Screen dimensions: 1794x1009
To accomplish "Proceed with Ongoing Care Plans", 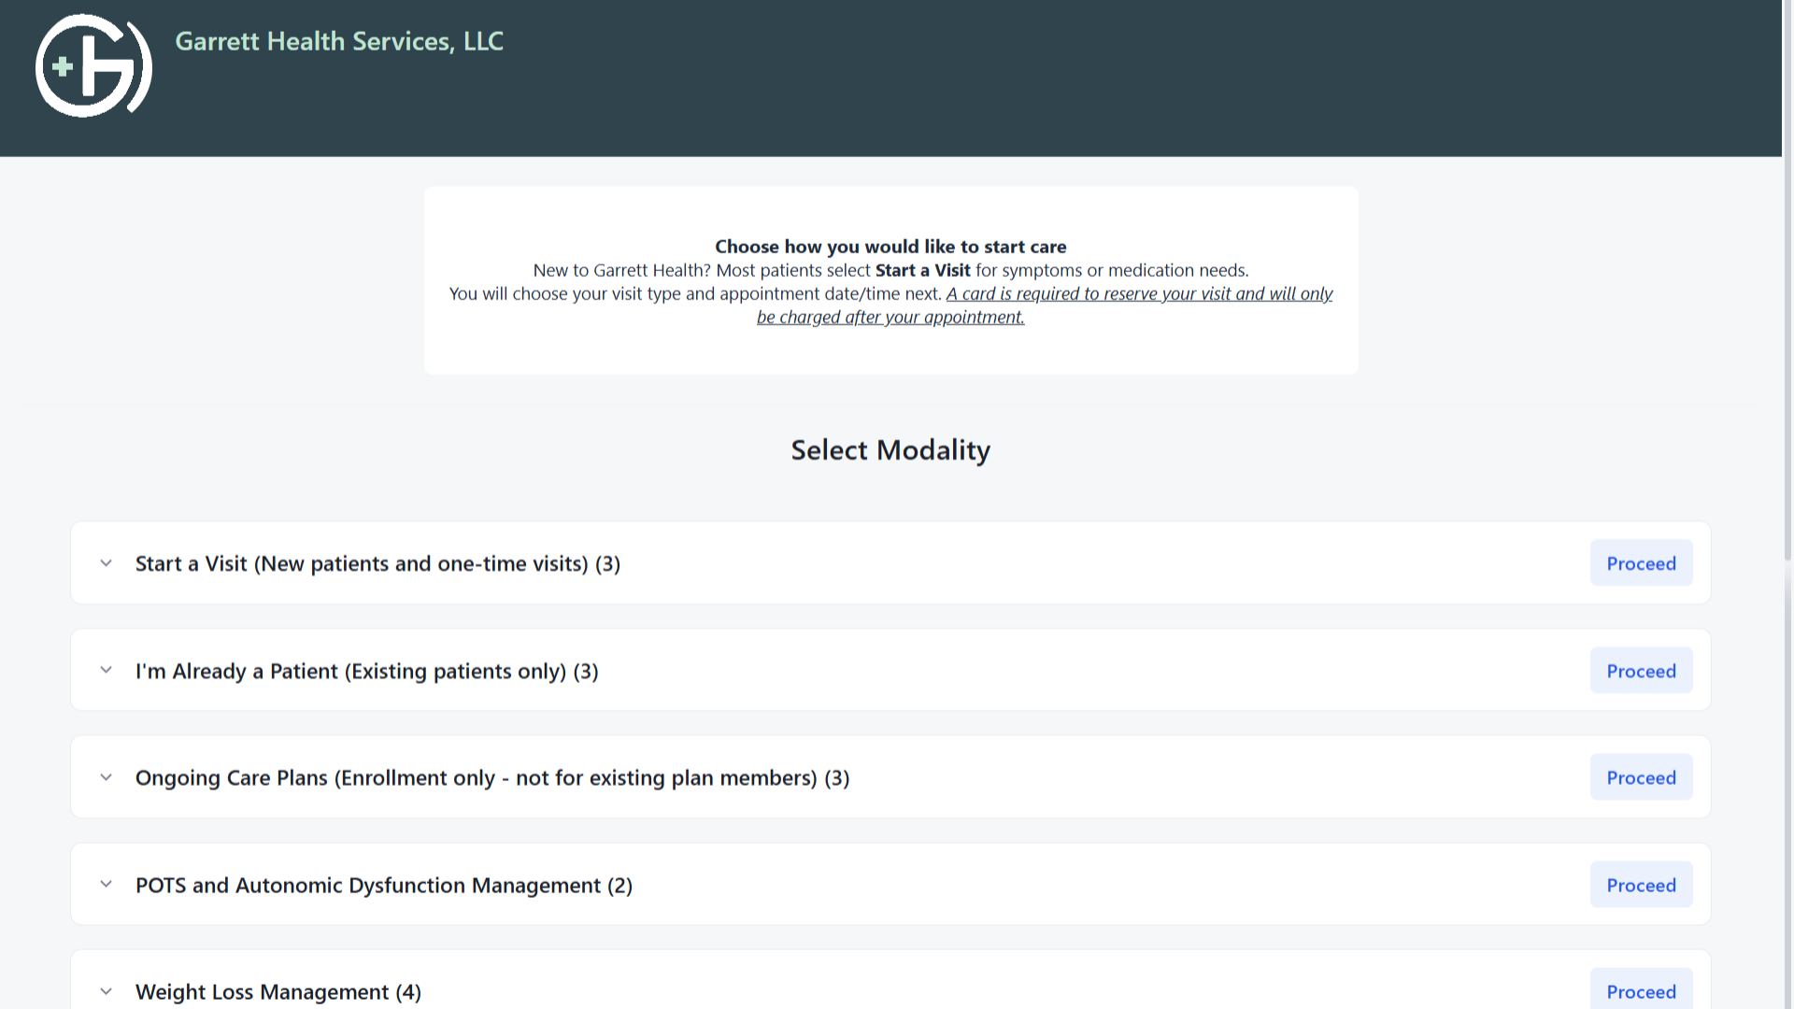I will pos(1641,777).
